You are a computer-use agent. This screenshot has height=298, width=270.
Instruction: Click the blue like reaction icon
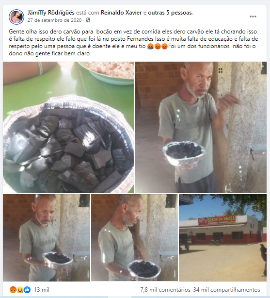point(27,290)
